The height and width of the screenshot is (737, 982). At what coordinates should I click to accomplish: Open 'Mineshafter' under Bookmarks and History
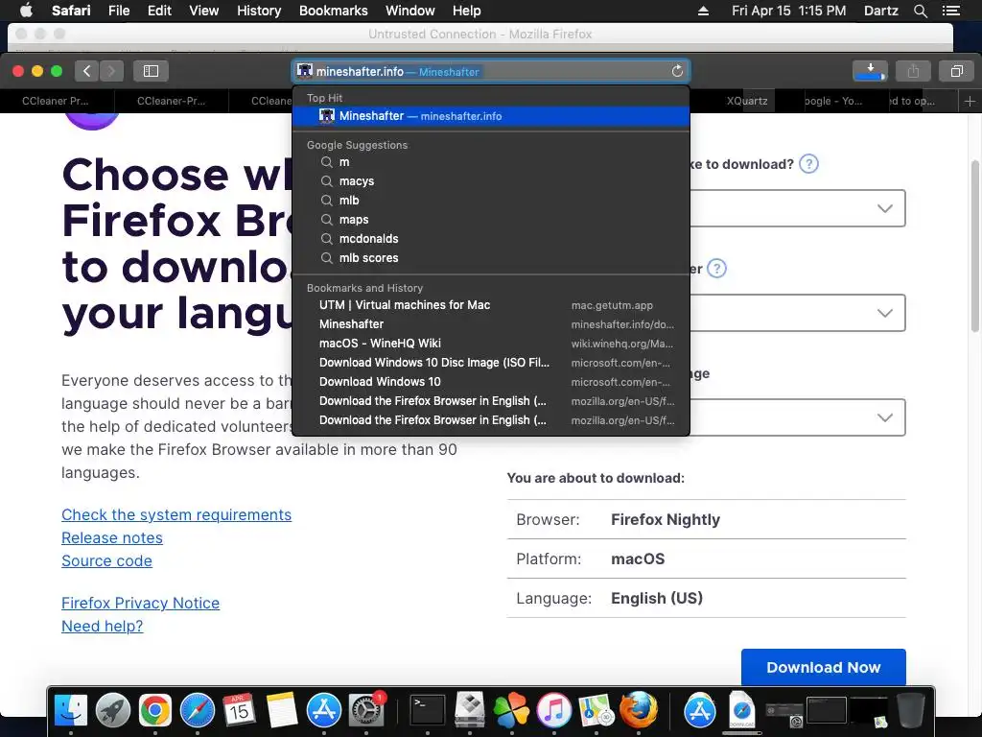[x=491, y=324]
